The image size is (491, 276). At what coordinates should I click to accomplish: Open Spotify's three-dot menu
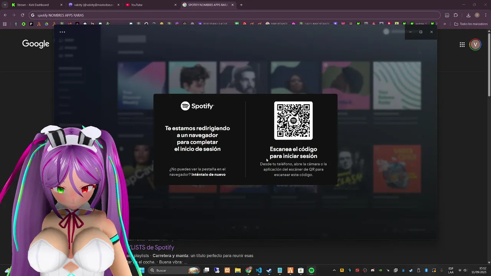[62, 32]
